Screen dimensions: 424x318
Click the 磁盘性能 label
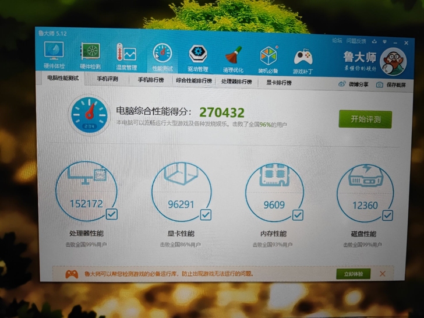363,234
